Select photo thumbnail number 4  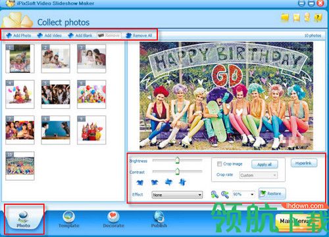pyautogui.click(x=20, y=94)
